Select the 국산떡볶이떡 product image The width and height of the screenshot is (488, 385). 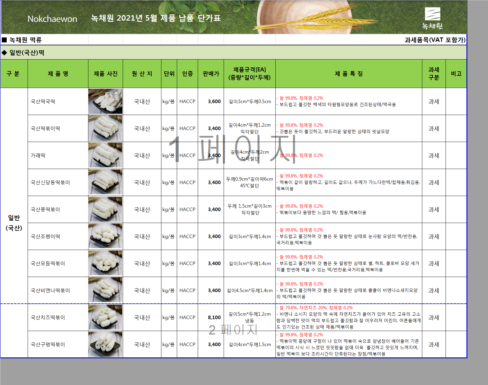(105, 128)
